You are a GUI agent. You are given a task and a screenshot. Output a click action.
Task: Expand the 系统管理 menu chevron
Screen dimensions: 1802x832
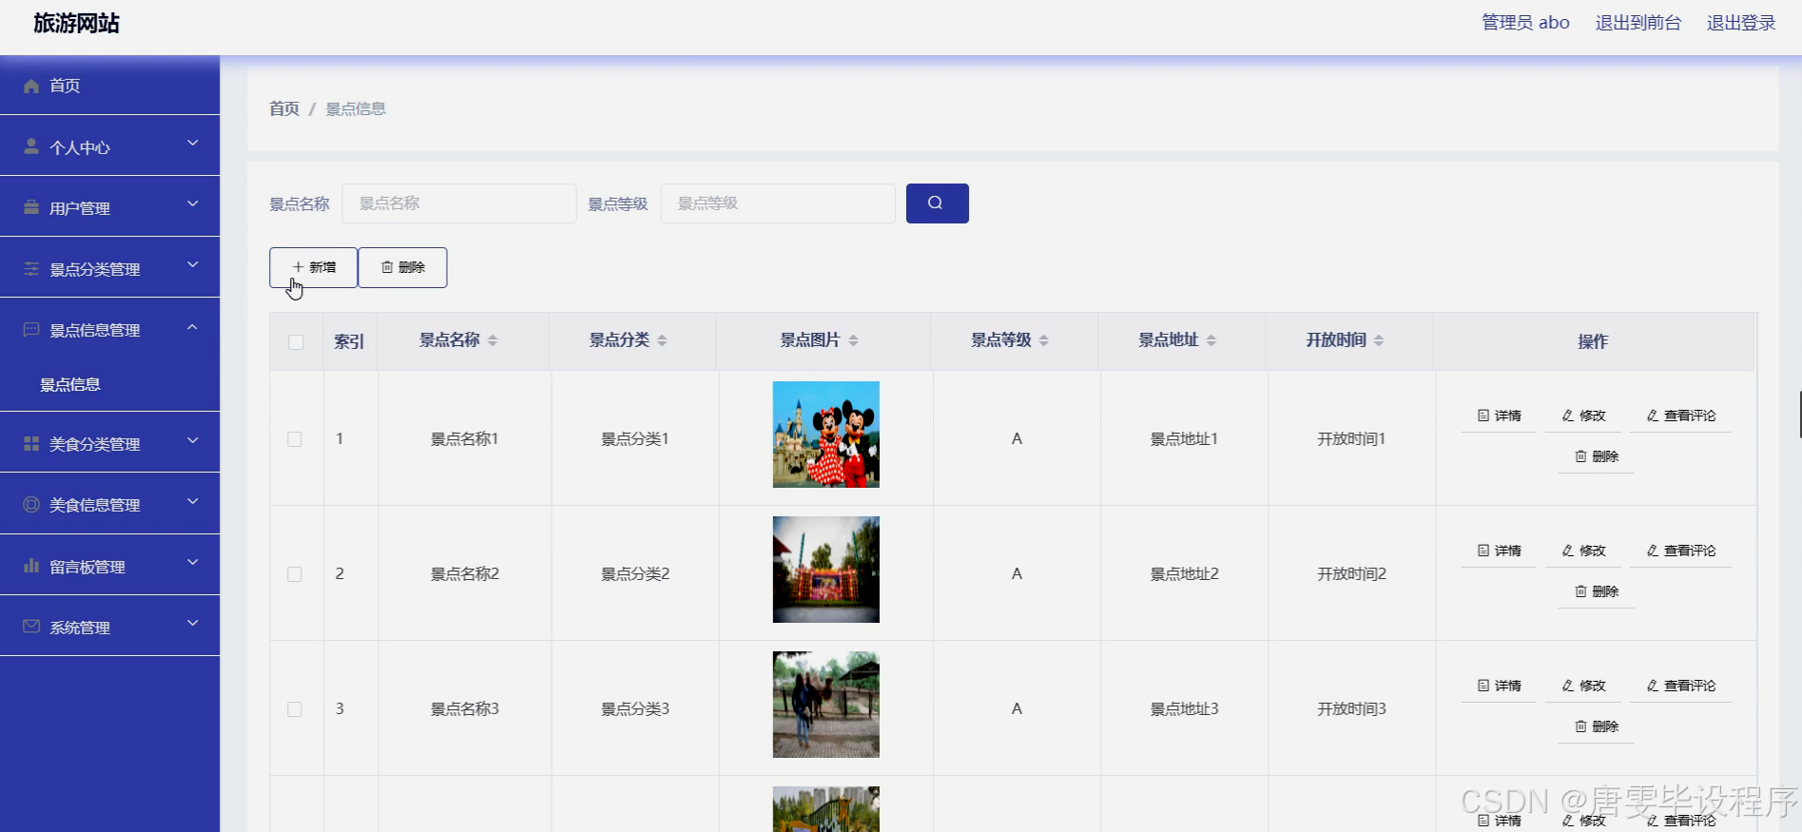[x=193, y=624]
